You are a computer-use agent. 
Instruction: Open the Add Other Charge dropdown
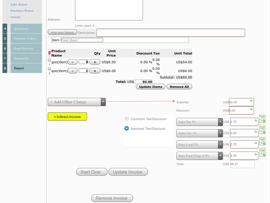click(76, 102)
